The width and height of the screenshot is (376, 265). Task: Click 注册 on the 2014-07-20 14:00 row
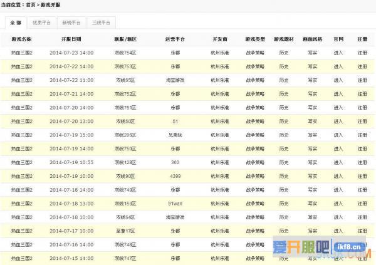(362, 107)
